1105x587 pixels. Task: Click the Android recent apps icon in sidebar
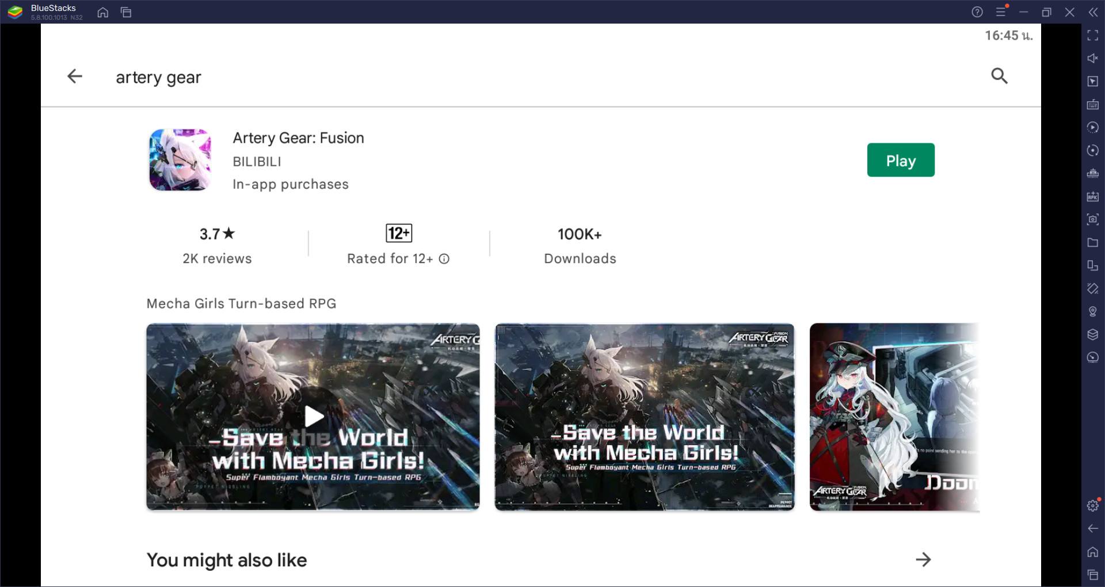pyautogui.click(x=1093, y=574)
